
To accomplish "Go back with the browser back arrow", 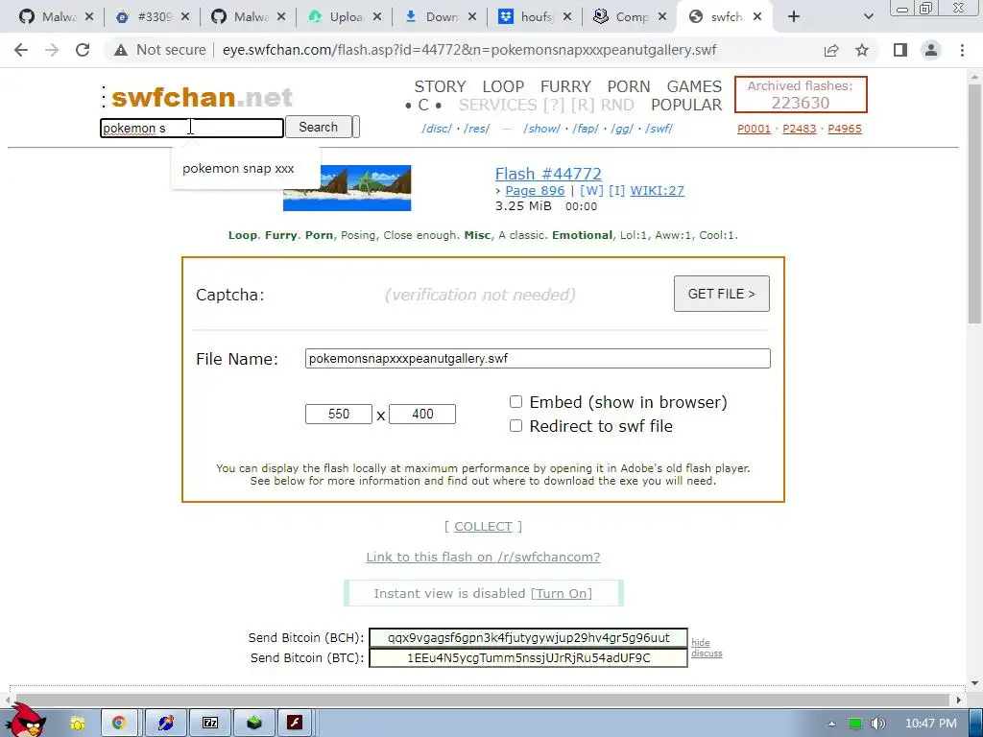I will click(x=21, y=50).
